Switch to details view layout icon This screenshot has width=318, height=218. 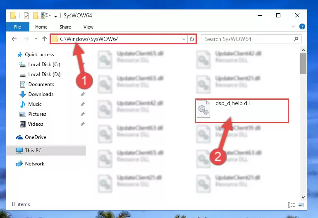click(x=292, y=205)
